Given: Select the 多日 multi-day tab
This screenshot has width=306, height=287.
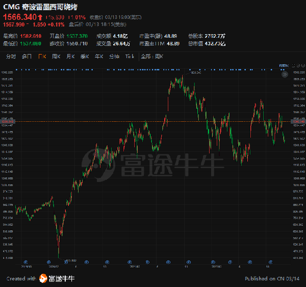Looking at the screenshot, I should click(x=27, y=56).
